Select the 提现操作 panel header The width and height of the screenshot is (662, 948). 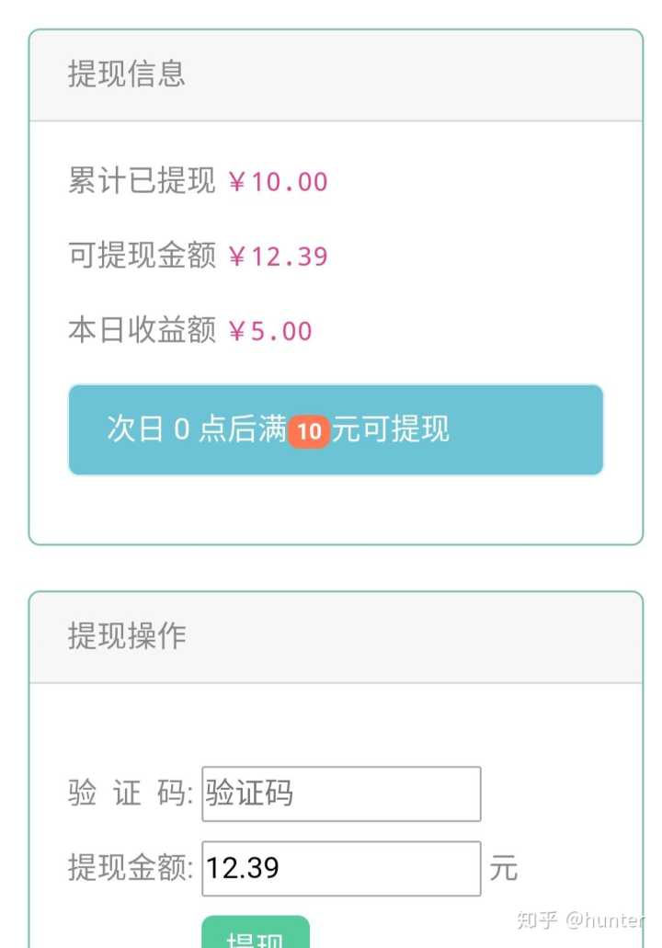[336, 636]
